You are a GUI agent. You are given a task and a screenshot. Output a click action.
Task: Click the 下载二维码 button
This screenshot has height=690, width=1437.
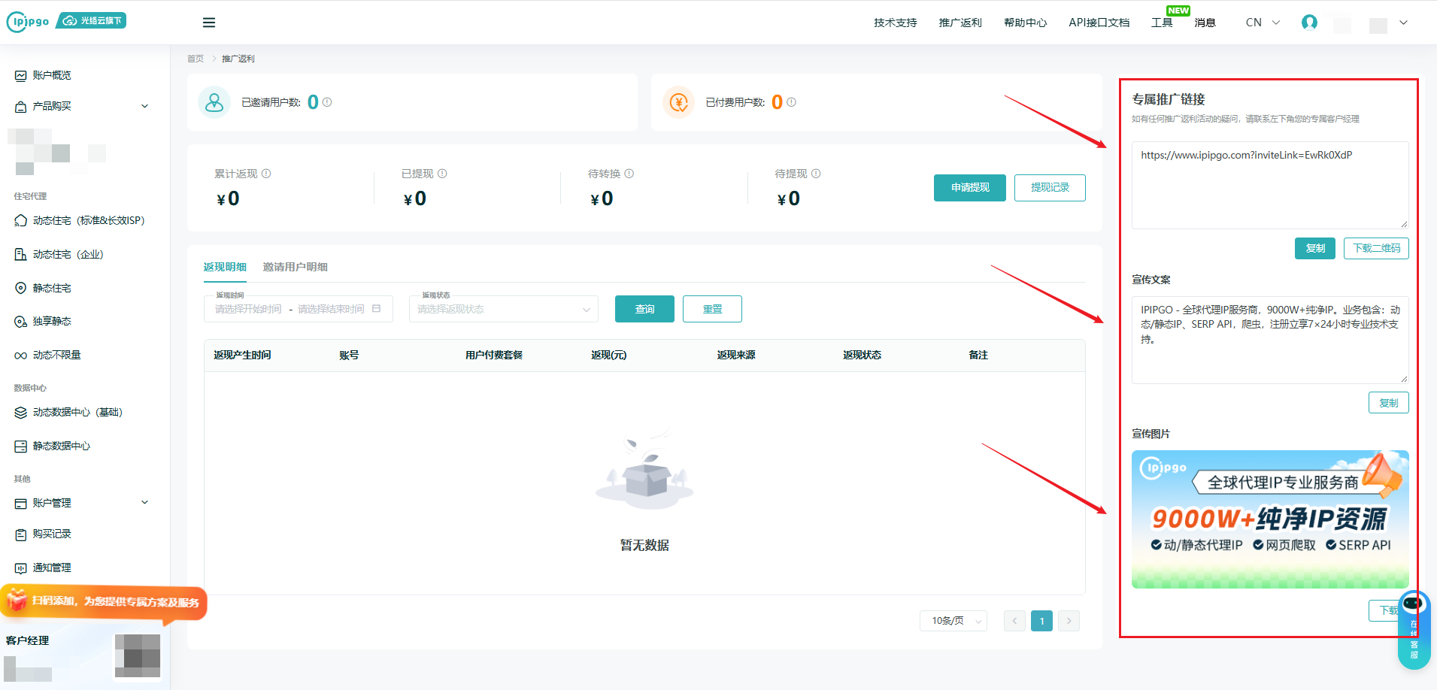tap(1377, 248)
